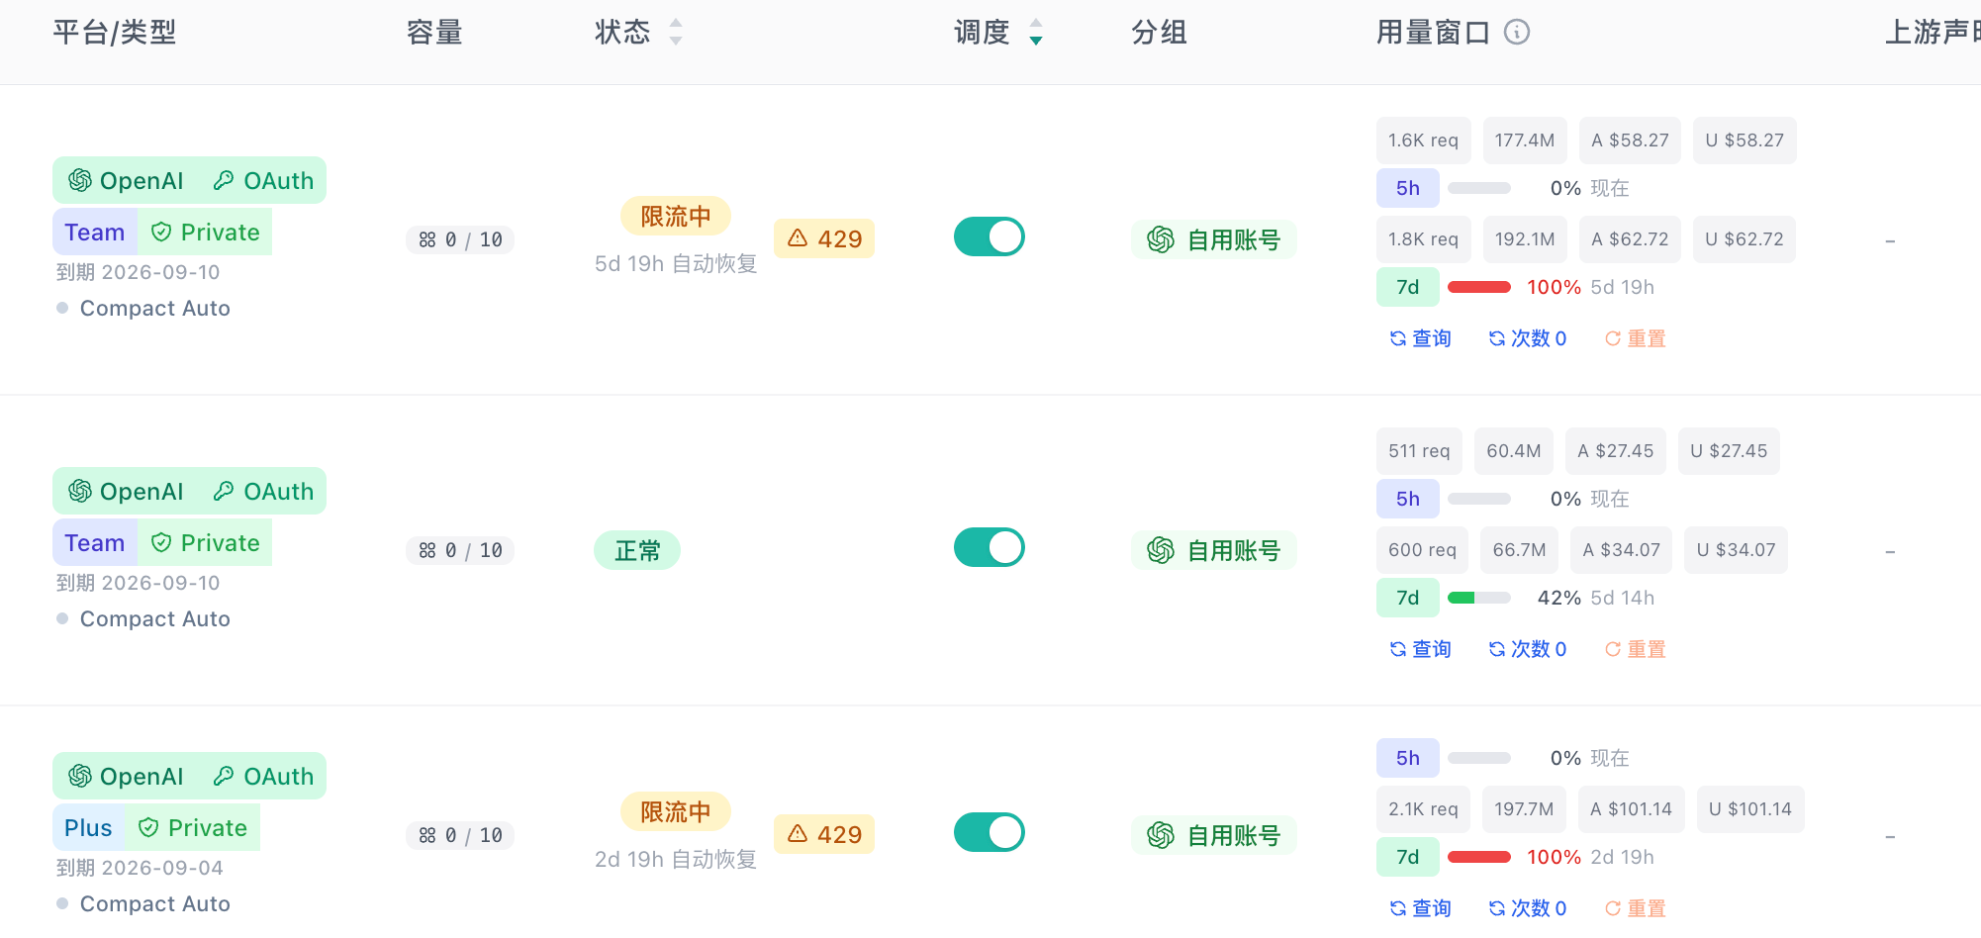
Task: Click the 429 warning badge in first row
Action: point(824,238)
